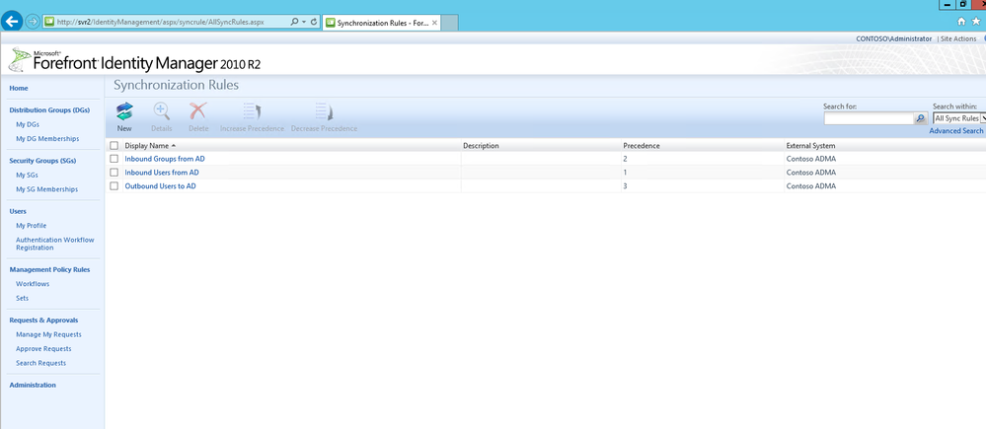Screen dimensions: 986x429
Task: Open the Sets link
Action: (22, 299)
